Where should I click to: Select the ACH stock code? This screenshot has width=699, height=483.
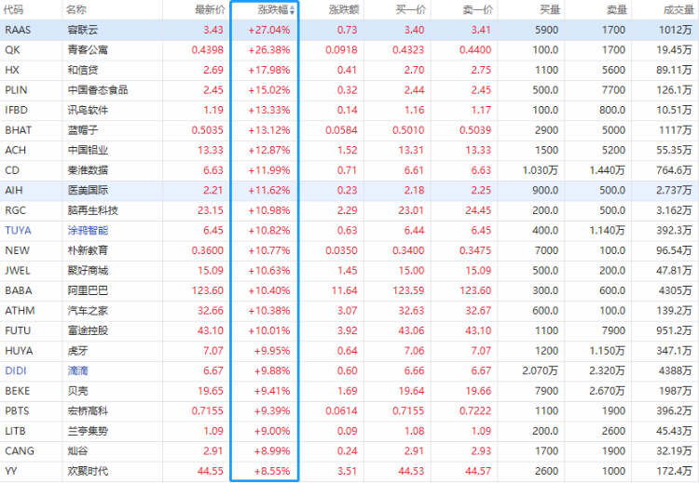(x=16, y=150)
